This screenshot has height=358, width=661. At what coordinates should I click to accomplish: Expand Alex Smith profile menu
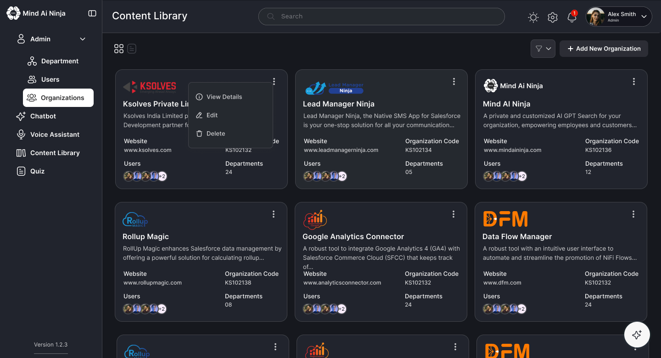tap(644, 17)
